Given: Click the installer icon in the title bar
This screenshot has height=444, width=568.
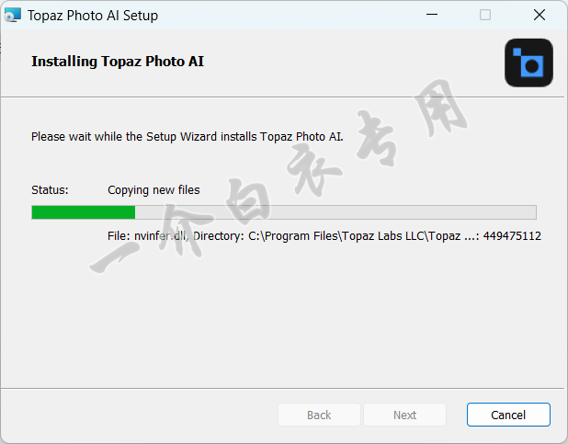Looking at the screenshot, I should click(13, 15).
